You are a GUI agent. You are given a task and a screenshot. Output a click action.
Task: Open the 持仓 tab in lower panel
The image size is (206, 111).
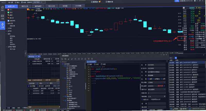41,83
